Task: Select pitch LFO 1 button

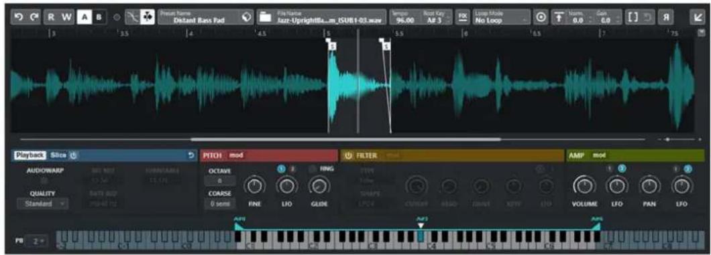Action: [x=280, y=169]
